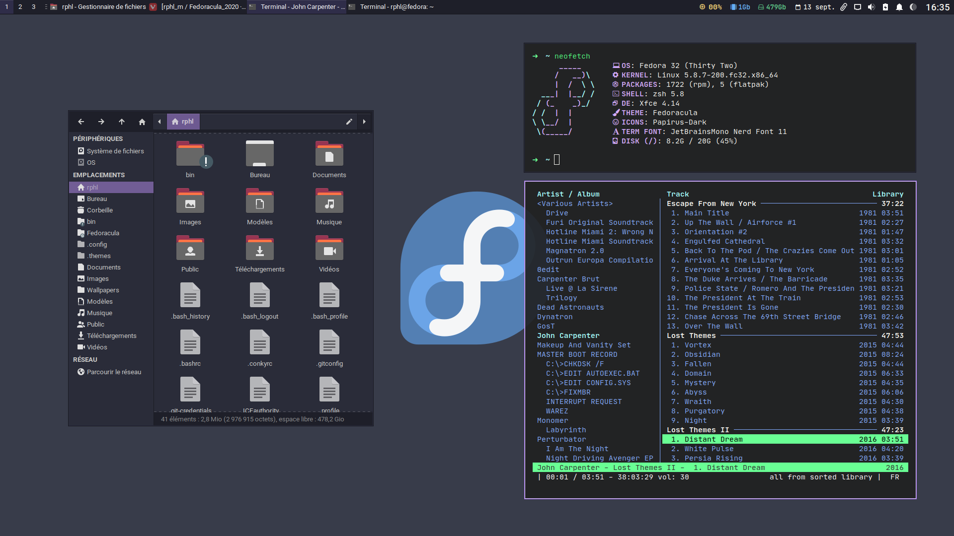Switch to workspace 3
Viewport: 954px width, 536px height.
coord(33,7)
